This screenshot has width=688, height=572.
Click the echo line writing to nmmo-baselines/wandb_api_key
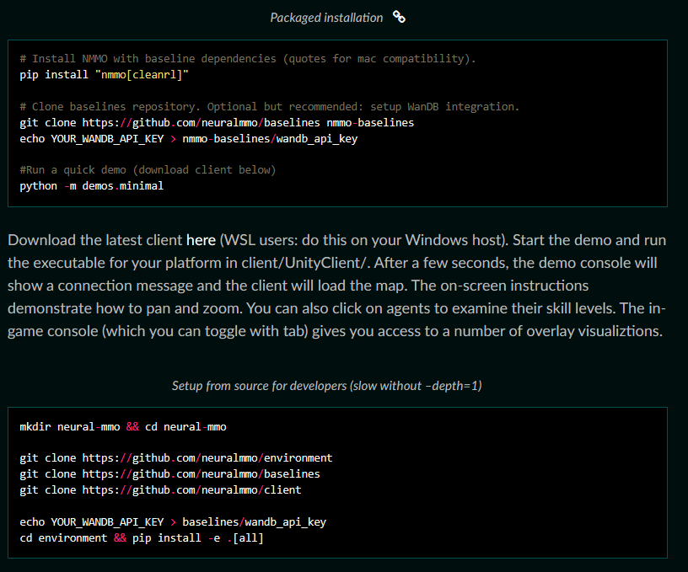click(189, 139)
